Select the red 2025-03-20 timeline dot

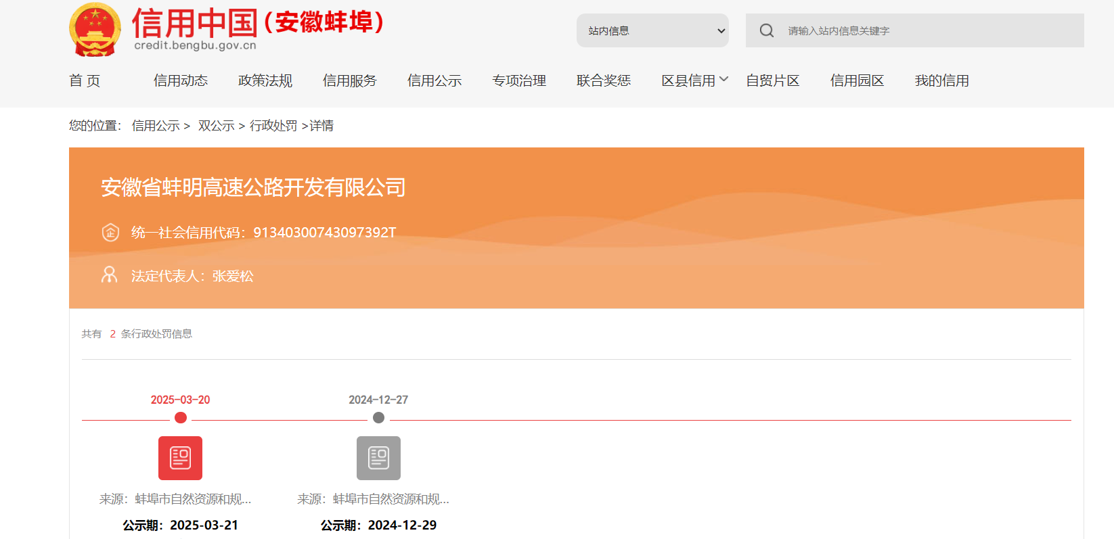point(181,418)
